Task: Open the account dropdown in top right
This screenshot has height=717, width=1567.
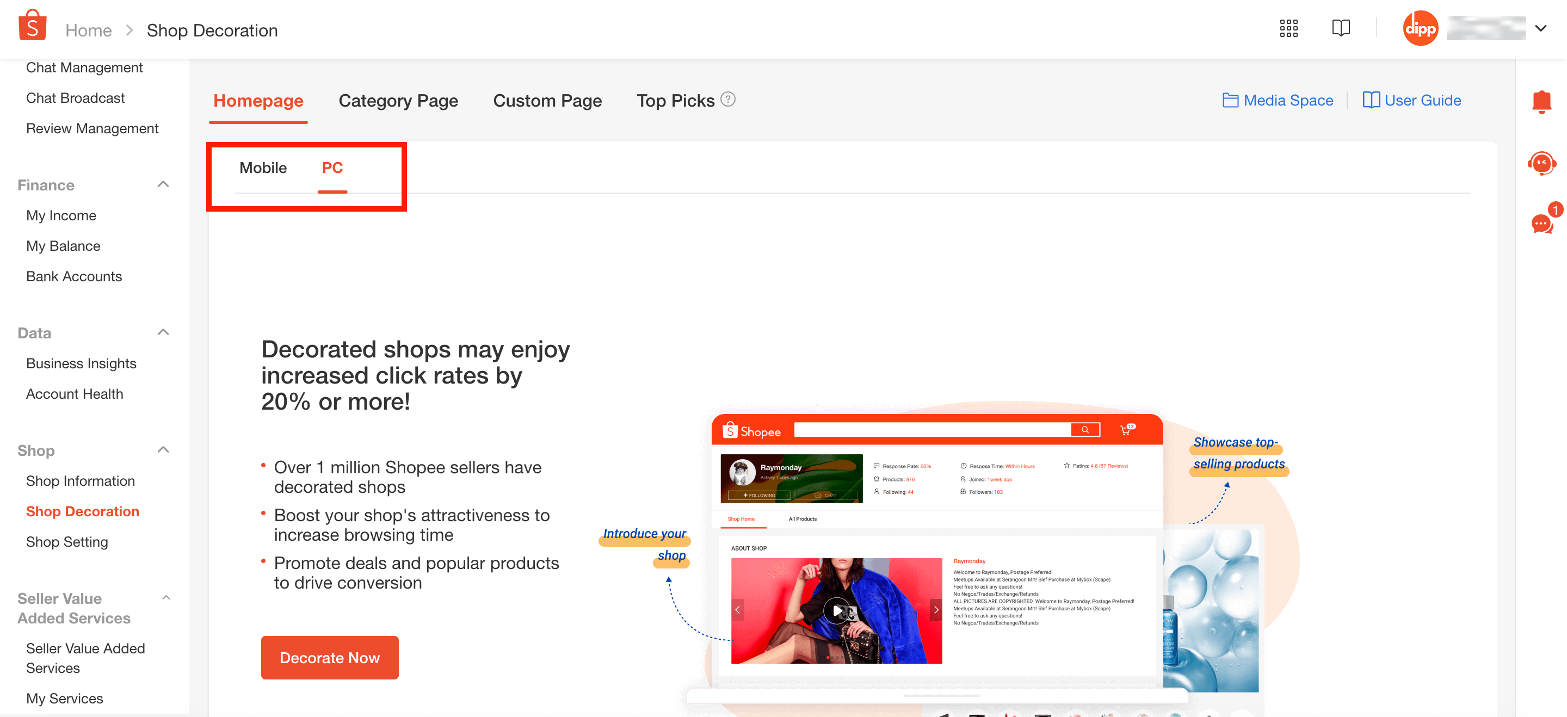Action: [1541, 29]
